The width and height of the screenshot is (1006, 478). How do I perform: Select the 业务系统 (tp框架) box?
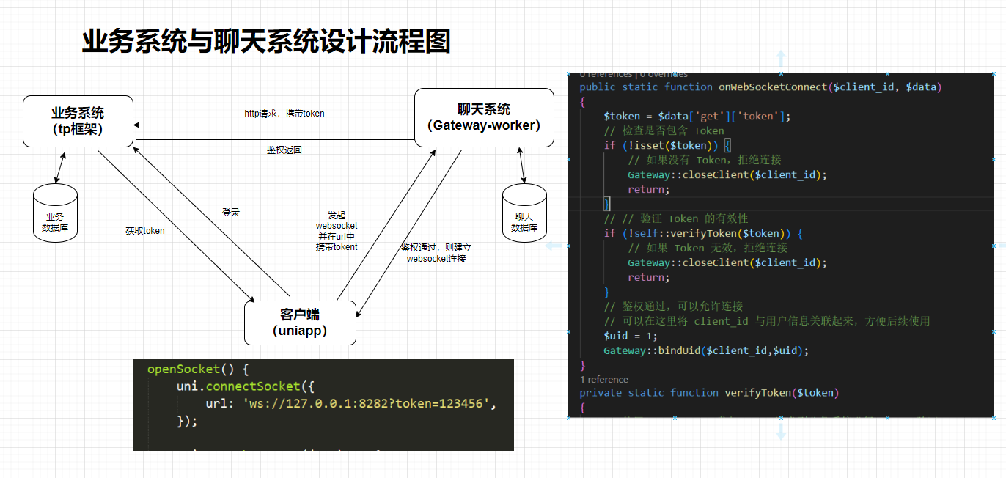(78, 121)
